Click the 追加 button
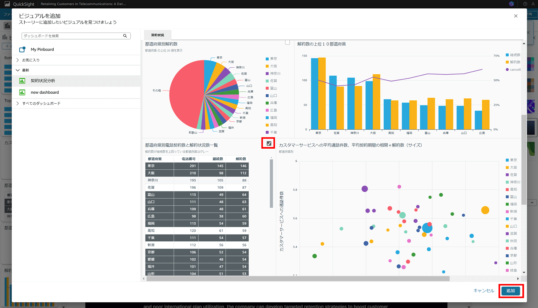 point(511,291)
